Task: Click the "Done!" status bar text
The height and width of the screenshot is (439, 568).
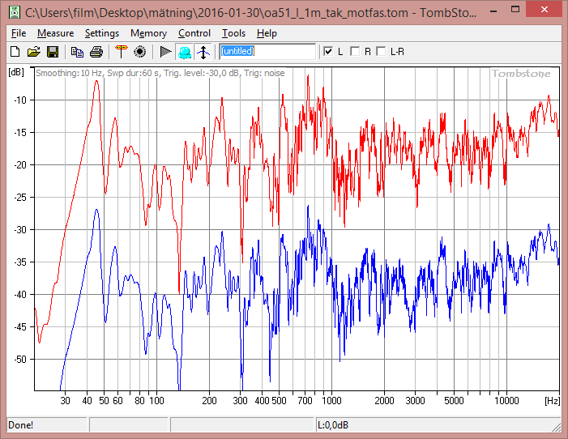Action: (20, 425)
